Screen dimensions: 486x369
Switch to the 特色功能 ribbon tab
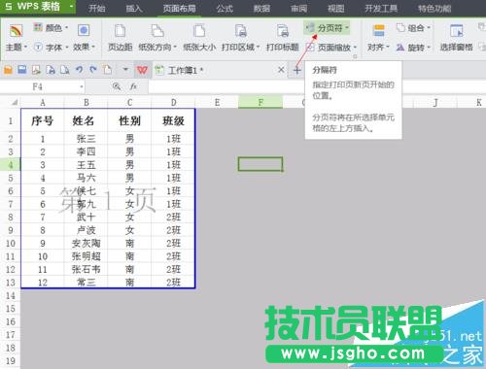pyautogui.click(x=434, y=8)
